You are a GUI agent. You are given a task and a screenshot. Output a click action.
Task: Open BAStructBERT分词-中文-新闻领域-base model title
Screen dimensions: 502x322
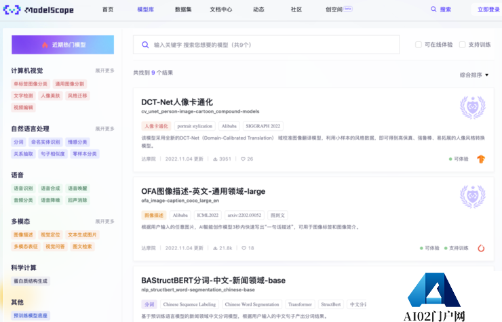tap(213, 281)
